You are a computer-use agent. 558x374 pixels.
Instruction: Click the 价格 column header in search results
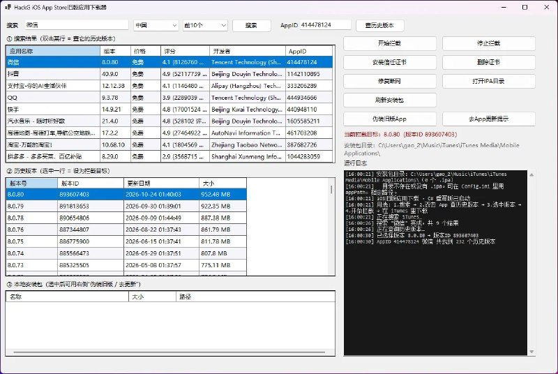(146, 51)
